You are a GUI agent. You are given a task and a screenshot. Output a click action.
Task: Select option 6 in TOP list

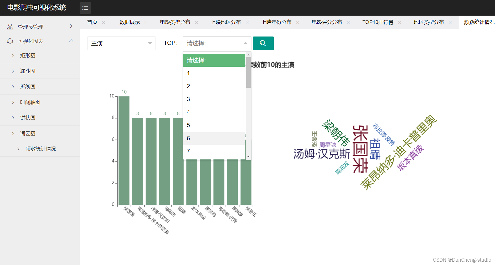[214, 138]
